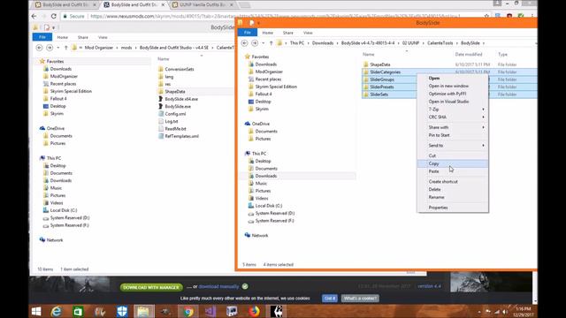The height and width of the screenshot is (318, 566).
Task: Open Visual Studio from the taskbar
Action: 210,311
